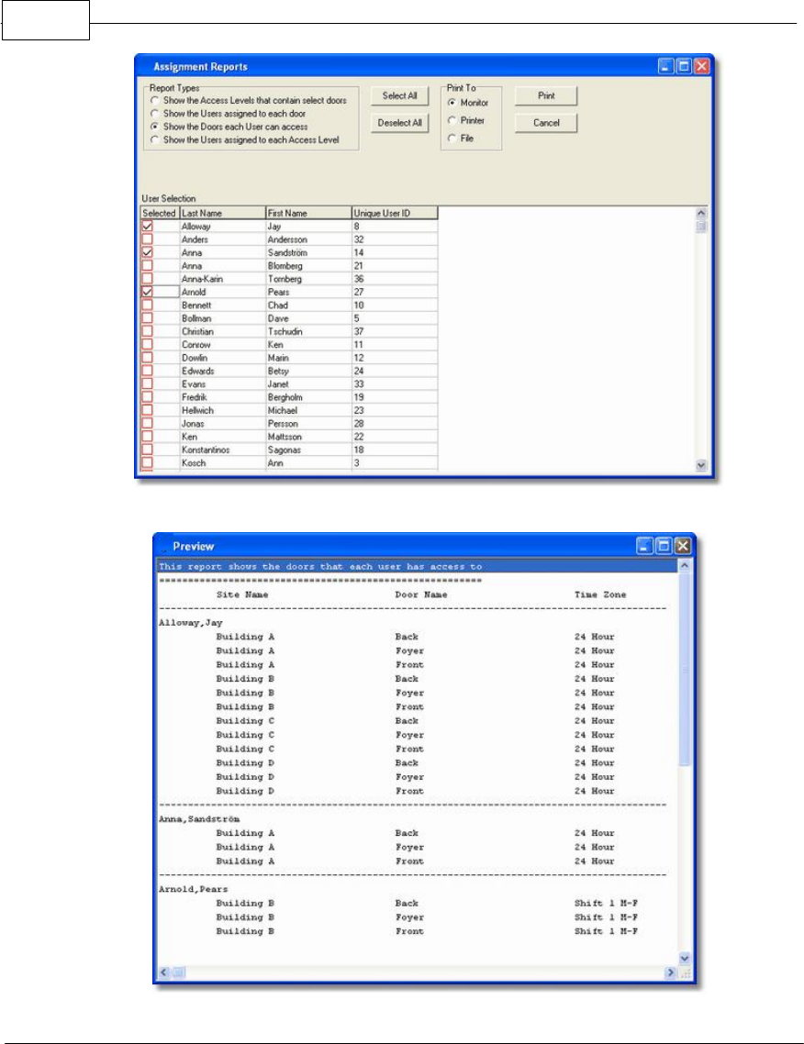Viewport: 804px width, 1044px height.
Task: Check the Jonas Persson row checkbox
Action: click(x=147, y=424)
